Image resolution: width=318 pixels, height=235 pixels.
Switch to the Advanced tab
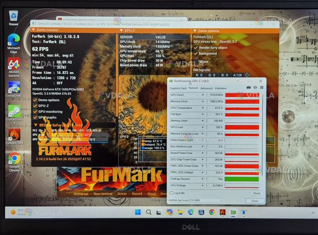coord(206,88)
